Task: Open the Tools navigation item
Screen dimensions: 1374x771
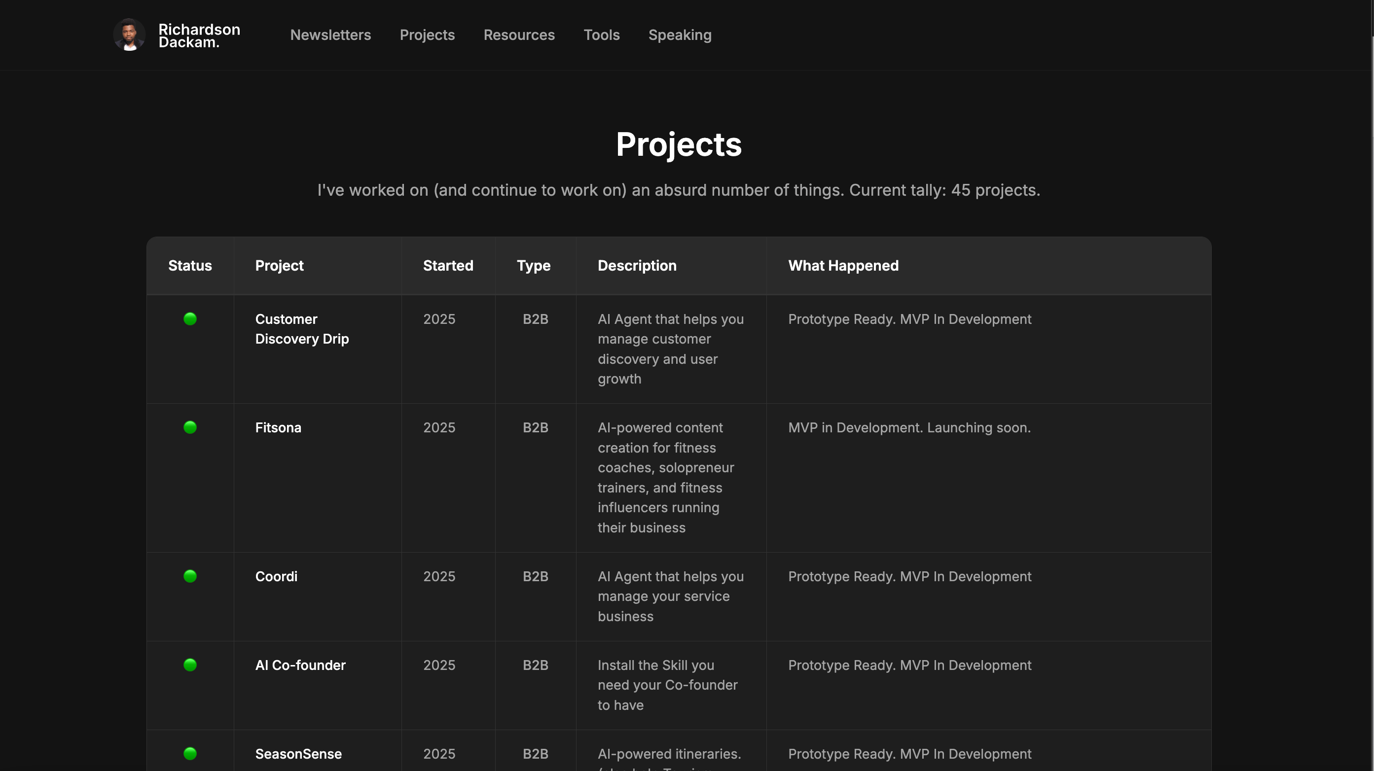Action: pos(601,35)
